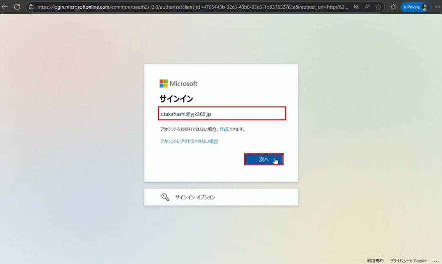Open the 作成 (create account) link

pyautogui.click(x=224, y=129)
